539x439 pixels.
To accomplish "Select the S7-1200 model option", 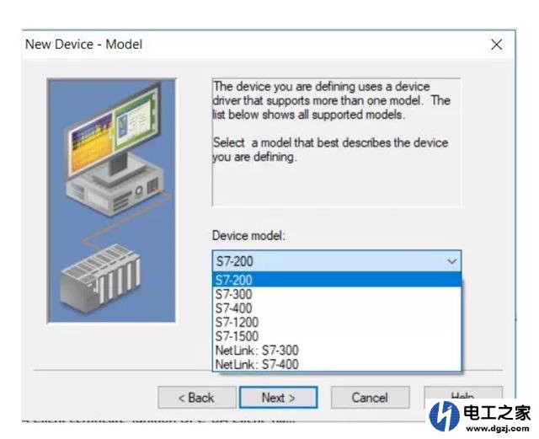I will pyautogui.click(x=337, y=323).
